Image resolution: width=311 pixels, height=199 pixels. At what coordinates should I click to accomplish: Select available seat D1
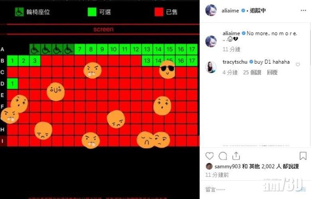click(x=12, y=84)
